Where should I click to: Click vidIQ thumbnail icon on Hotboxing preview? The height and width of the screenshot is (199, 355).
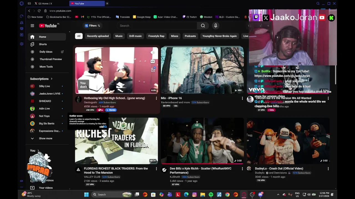tap(153, 70)
